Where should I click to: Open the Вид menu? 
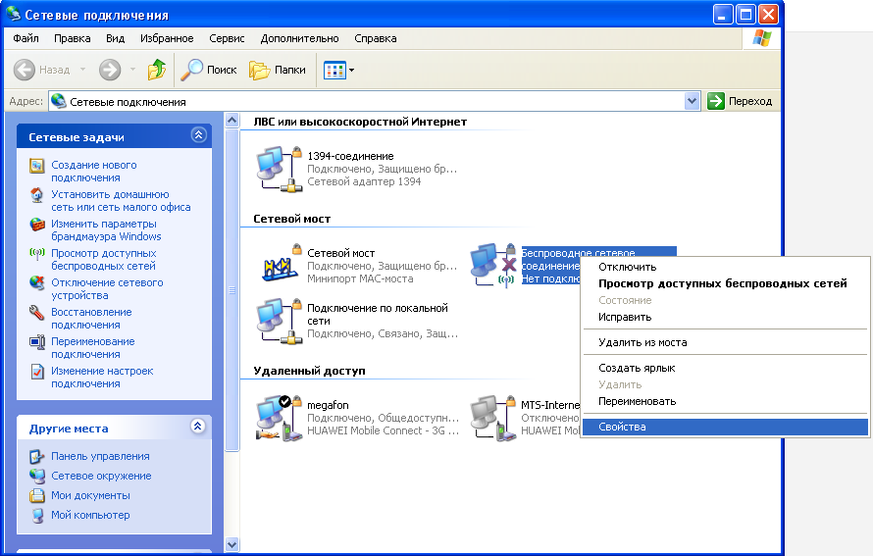point(115,38)
